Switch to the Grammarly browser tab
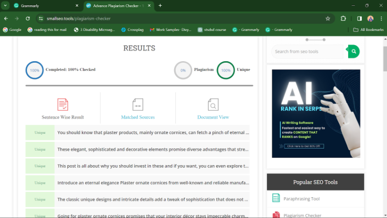Image resolution: width=387 pixels, height=218 pixels. (x=44, y=6)
